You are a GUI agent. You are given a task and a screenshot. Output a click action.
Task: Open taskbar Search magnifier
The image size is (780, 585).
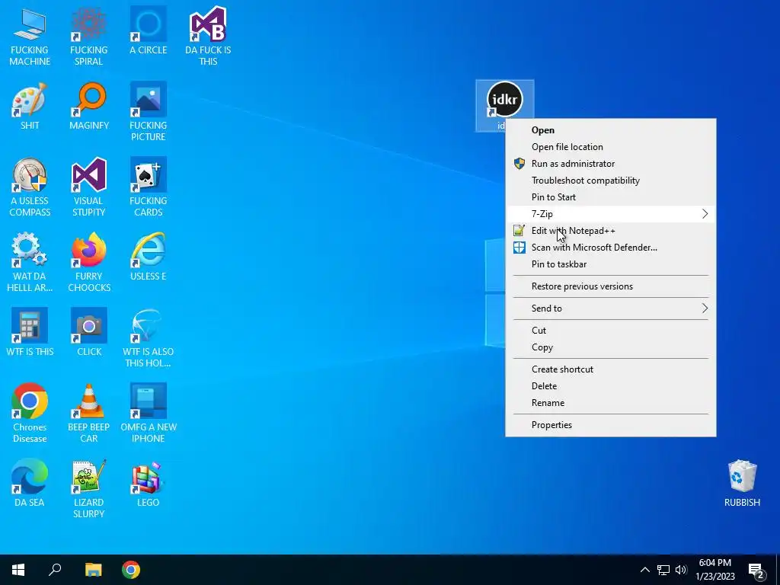click(55, 570)
